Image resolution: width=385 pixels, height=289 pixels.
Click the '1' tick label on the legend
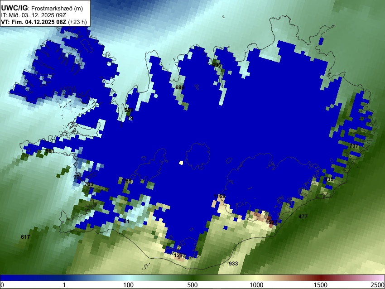64,285
